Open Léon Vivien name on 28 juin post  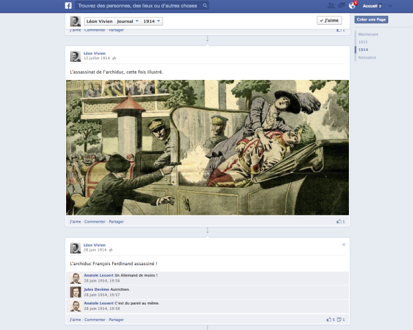click(x=94, y=245)
